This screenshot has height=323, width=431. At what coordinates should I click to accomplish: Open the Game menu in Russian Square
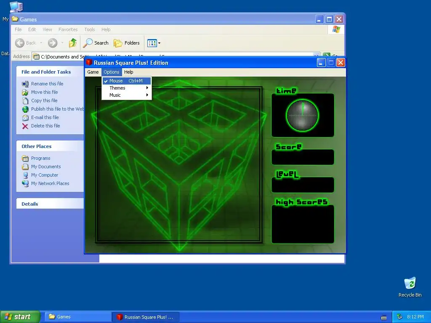tap(93, 72)
